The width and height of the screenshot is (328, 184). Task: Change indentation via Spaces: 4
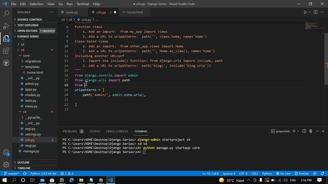(x=229, y=174)
